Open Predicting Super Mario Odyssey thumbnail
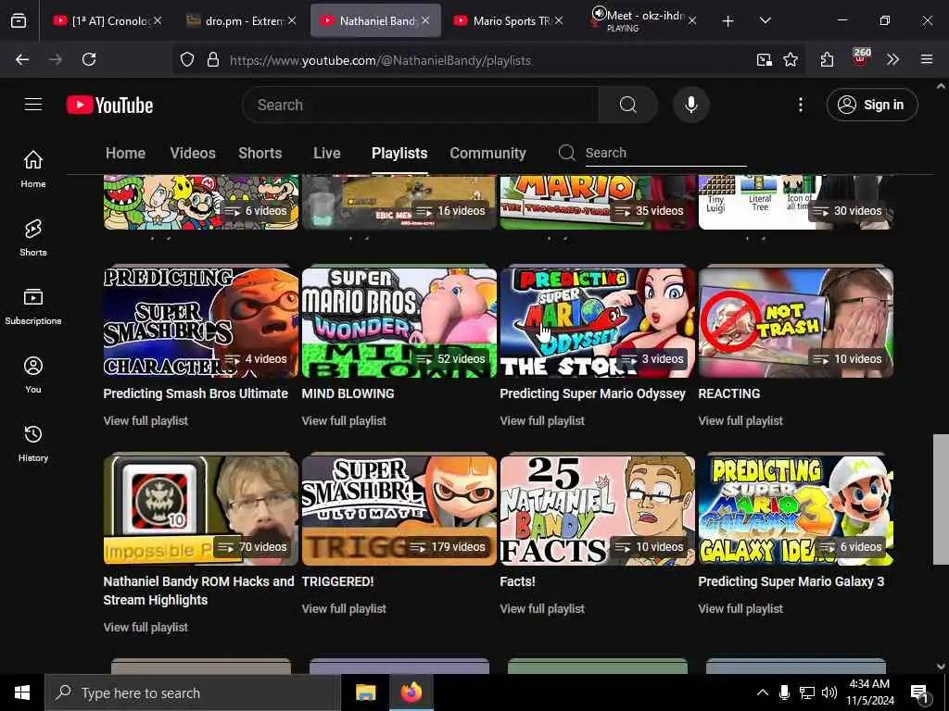This screenshot has width=949, height=711. (x=598, y=321)
